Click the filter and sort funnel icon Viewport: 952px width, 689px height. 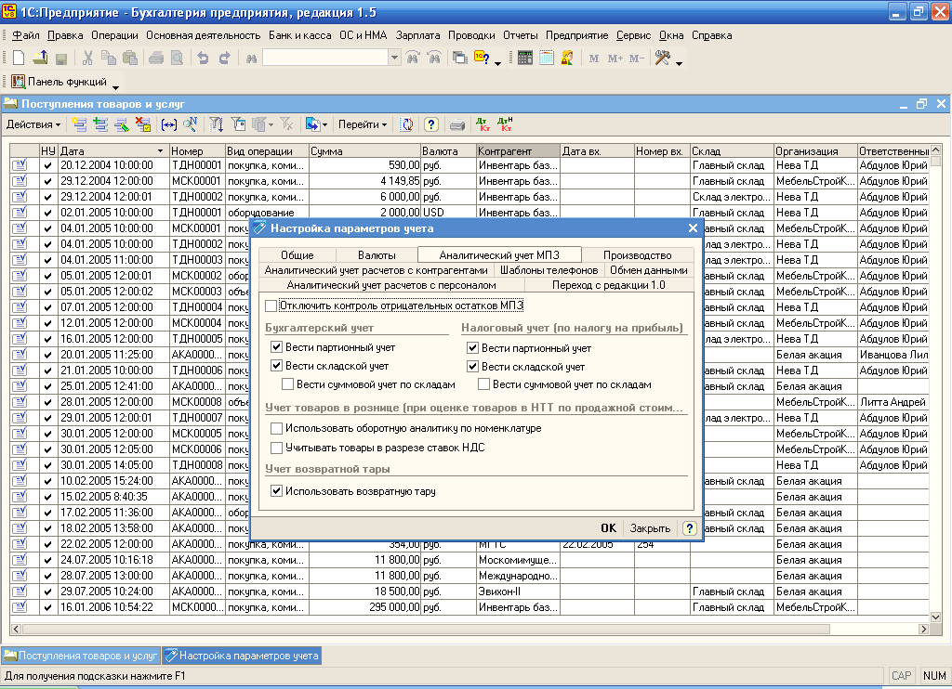pyautogui.click(x=216, y=124)
